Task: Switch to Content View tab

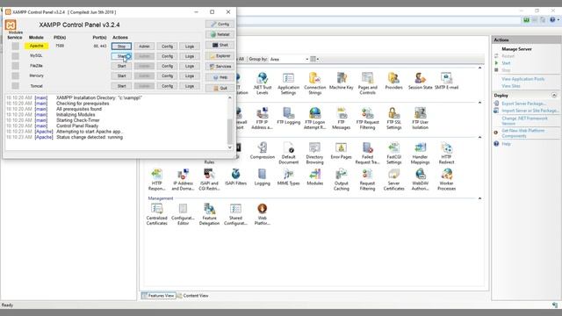Action: click(x=193, y=296)
